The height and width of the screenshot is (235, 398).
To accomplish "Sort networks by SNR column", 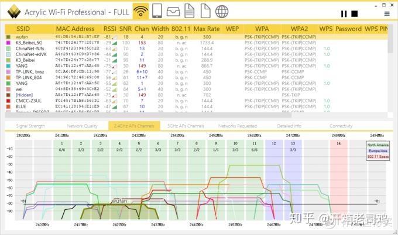I will tap(125, 29).
